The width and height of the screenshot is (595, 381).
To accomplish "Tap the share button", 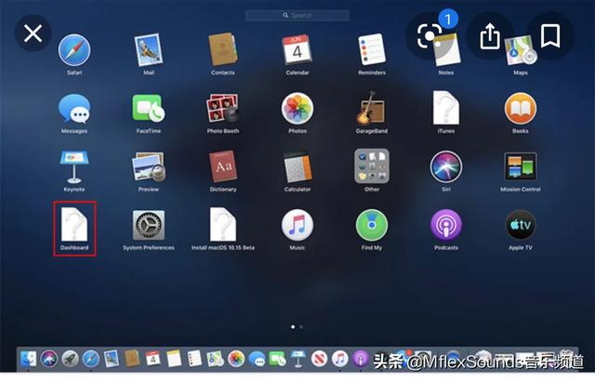I will [490, 36].
